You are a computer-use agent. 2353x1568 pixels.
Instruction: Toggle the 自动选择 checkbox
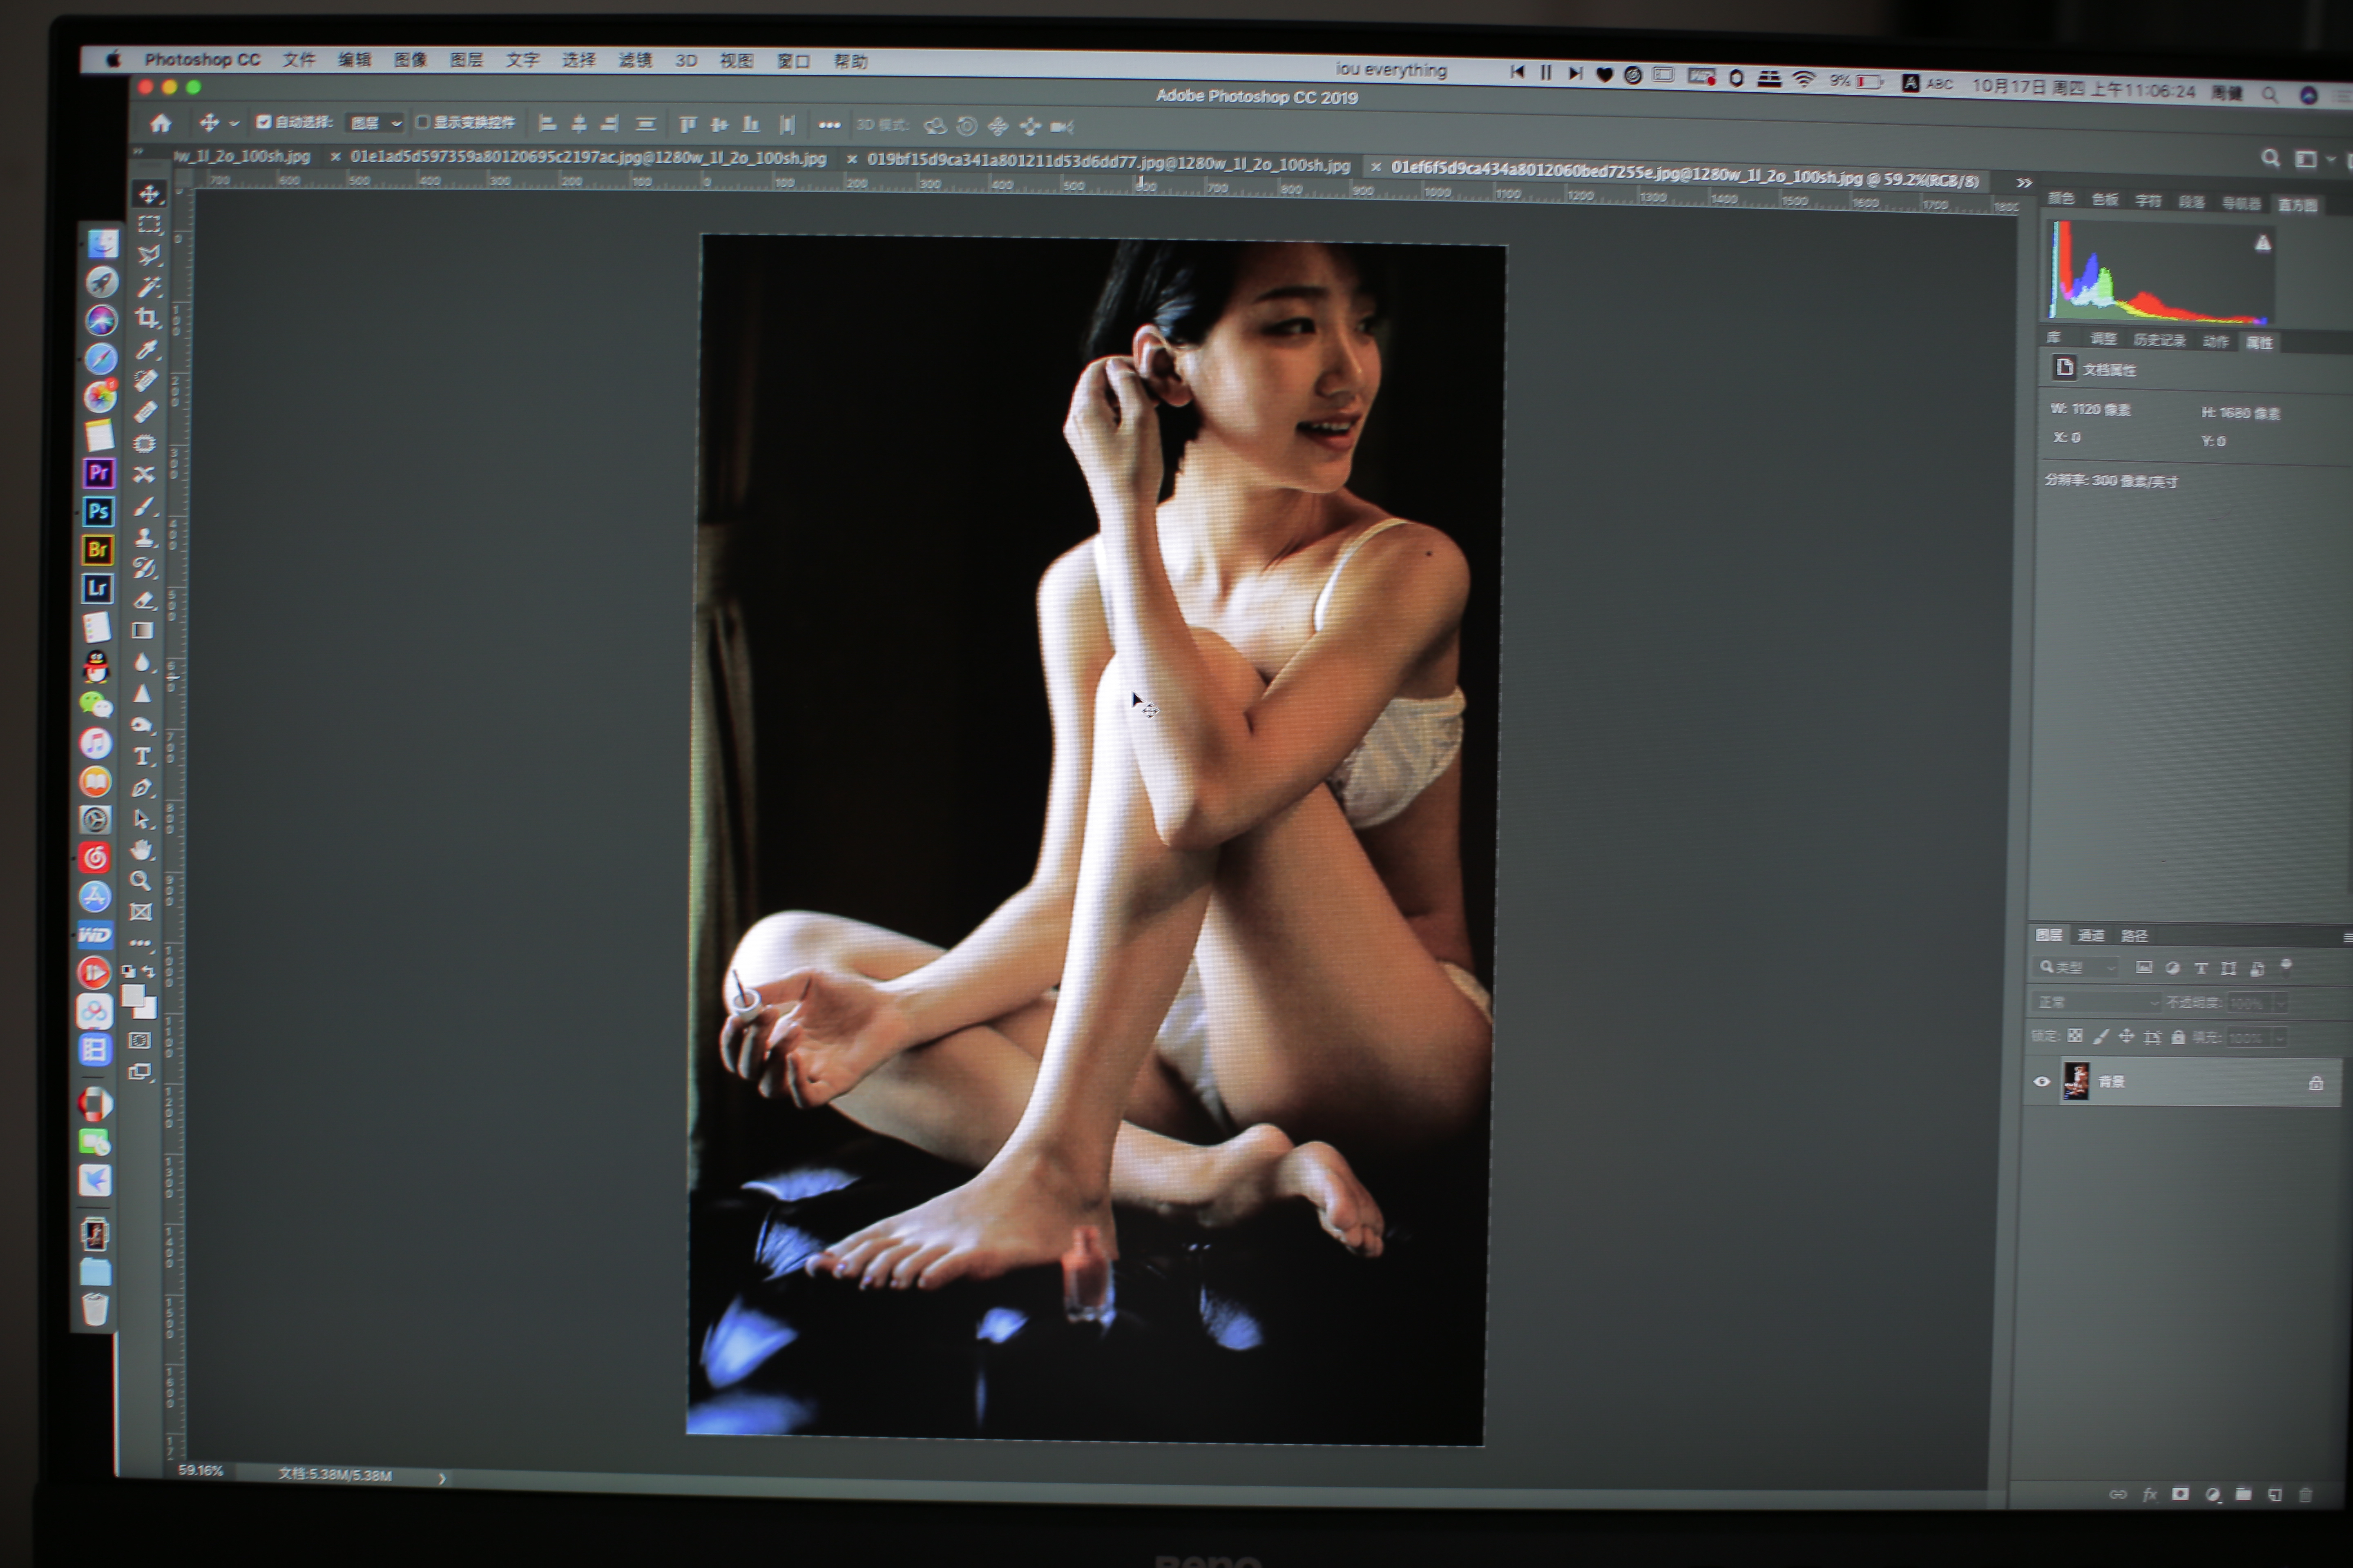tap(263, 122)
